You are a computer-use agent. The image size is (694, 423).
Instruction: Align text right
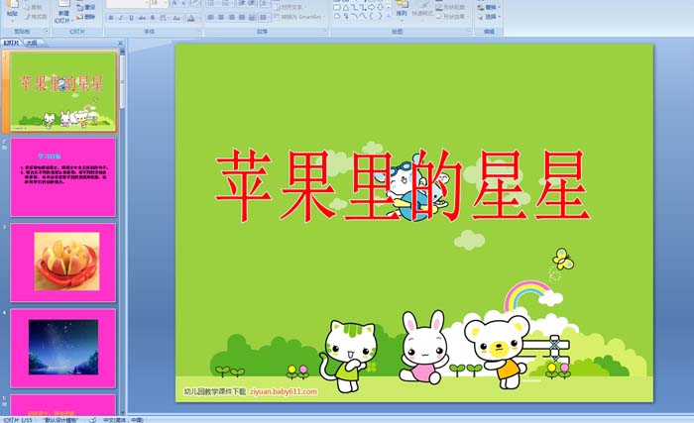pyautogui.click(x=231, y=17)
